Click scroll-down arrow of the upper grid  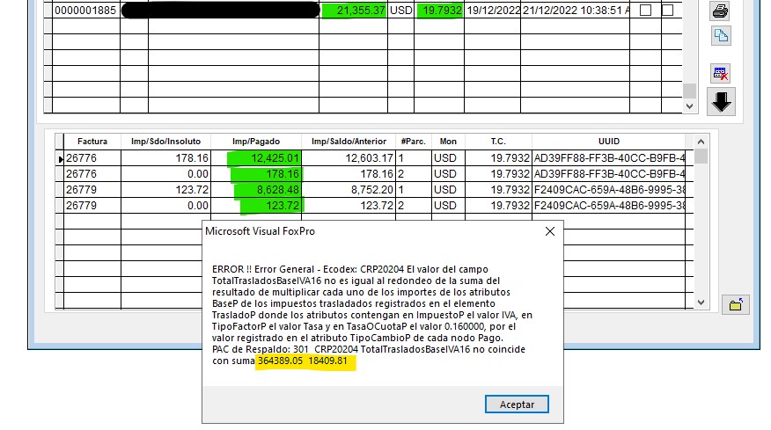coord(689,106)
